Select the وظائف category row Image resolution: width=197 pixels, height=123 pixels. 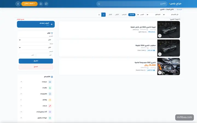pyautogui.click(x=36, y=100)
